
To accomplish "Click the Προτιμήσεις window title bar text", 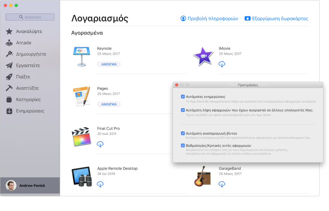I will pyautogui.click(x=248, y=85).
